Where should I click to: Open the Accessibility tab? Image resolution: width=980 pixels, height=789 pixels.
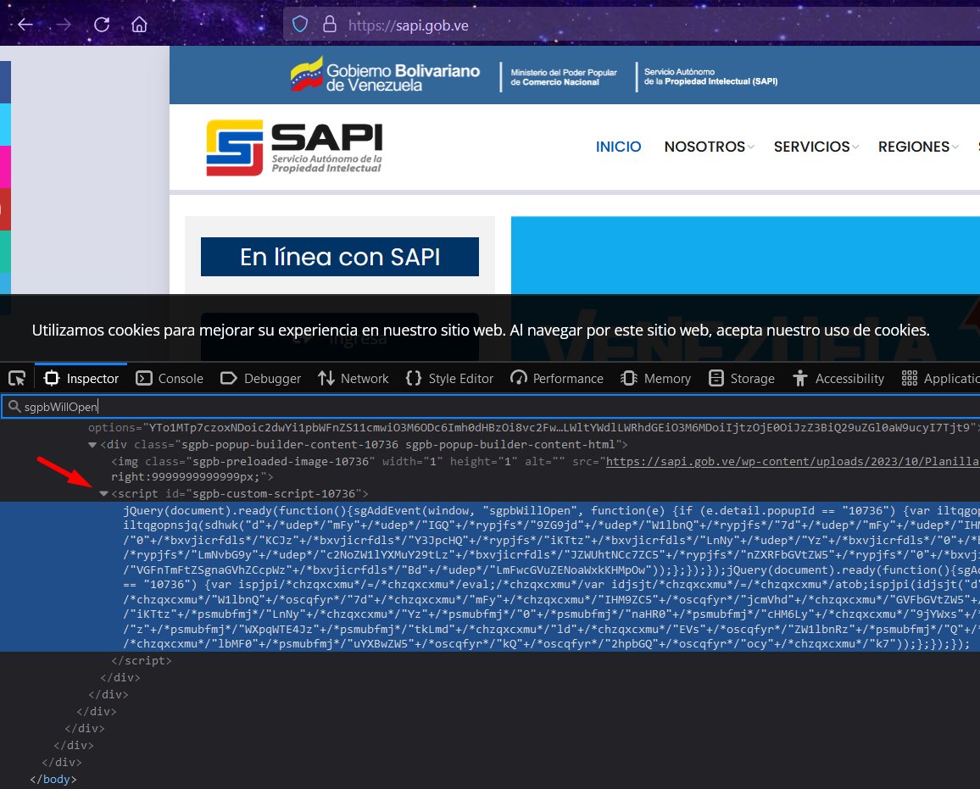838,378
